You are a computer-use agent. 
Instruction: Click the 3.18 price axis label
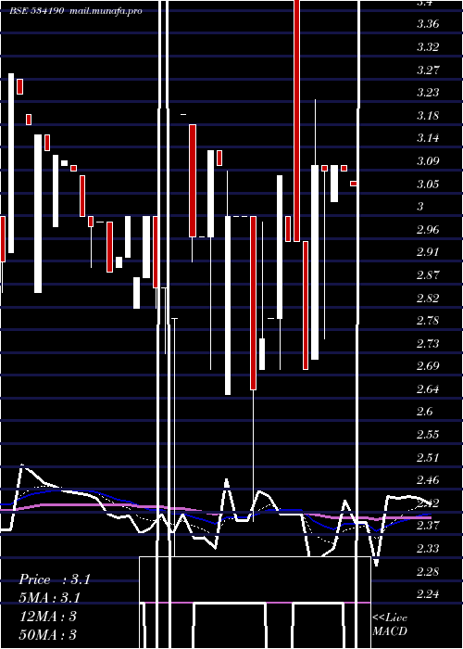click(x=428, y=116)
